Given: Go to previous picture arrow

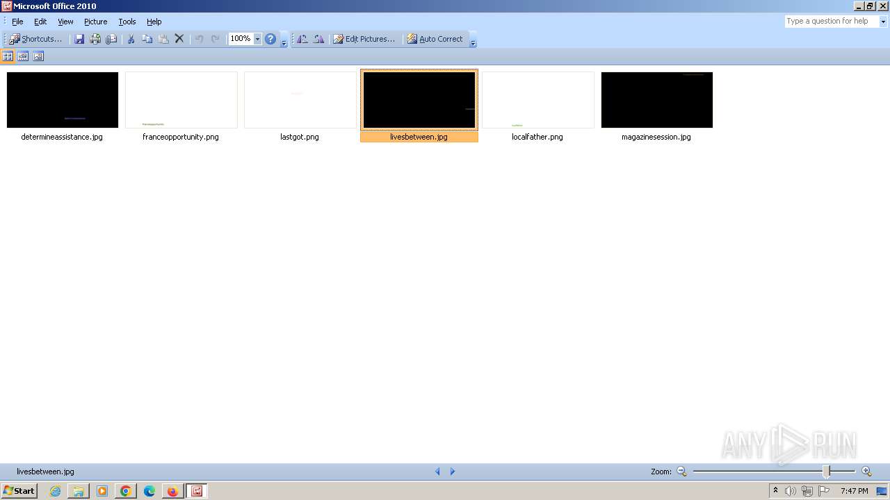Looking at the screenshot, I should point(437,472).
